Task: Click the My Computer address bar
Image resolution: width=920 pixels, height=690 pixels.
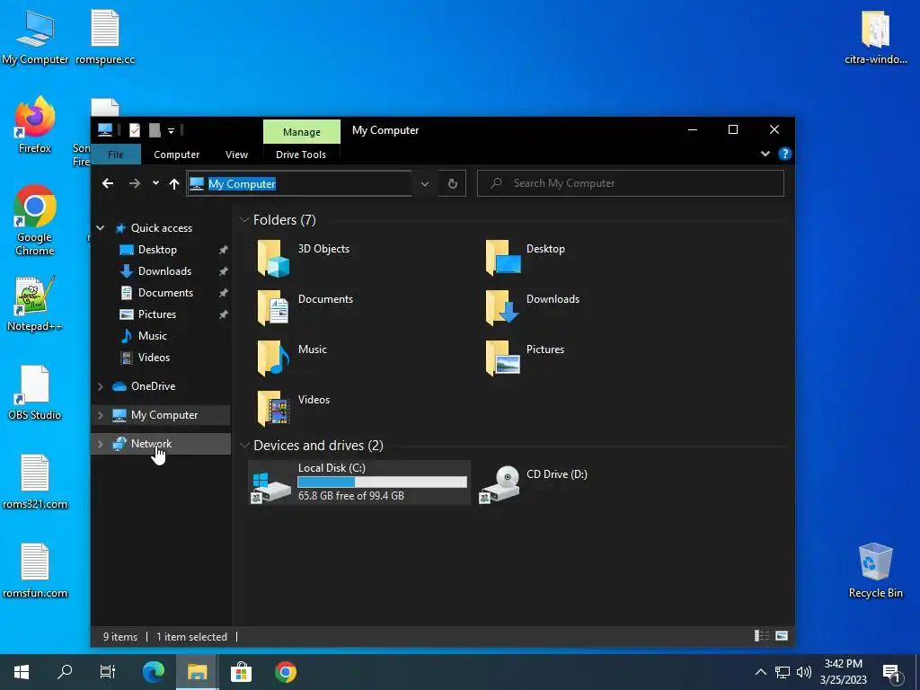Action: click(x=299, y=183)
